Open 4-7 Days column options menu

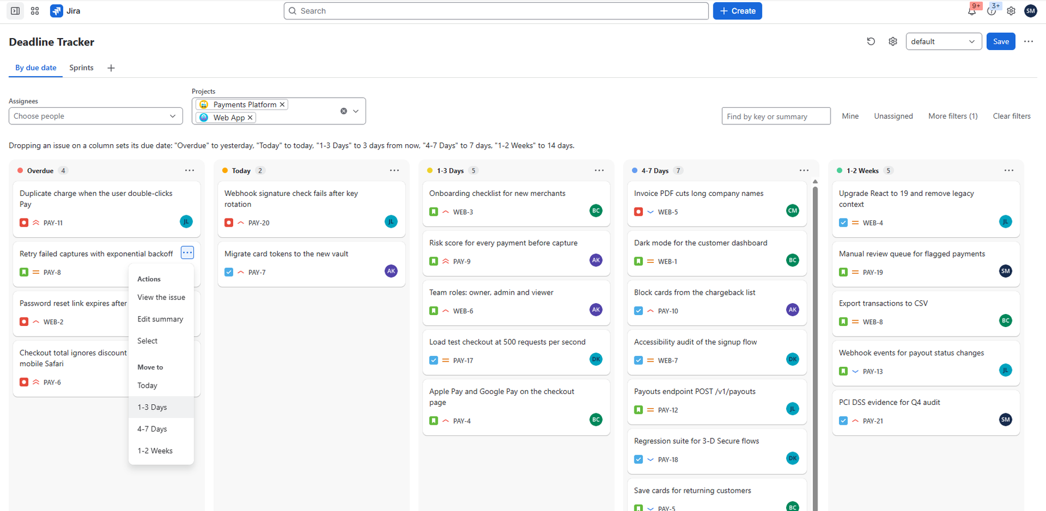pos(804,170)
